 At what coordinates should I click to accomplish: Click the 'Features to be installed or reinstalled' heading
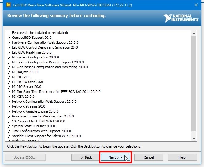40,33
